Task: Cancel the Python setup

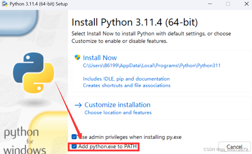Action: pos(234,147)
